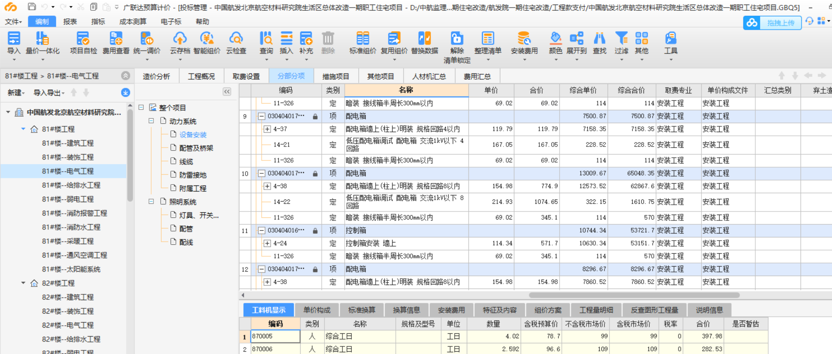Open the 成本测算 menu tab
832x354 pixels.
pyautogui.click(x=133, y=22)
